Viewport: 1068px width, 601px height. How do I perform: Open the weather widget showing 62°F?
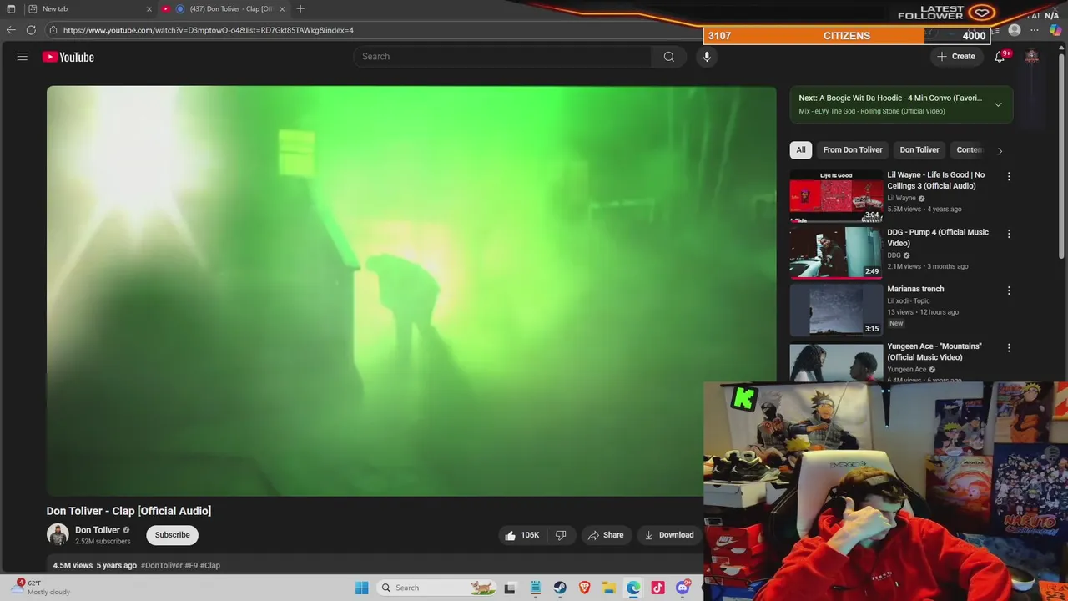[x=42, y=588]
